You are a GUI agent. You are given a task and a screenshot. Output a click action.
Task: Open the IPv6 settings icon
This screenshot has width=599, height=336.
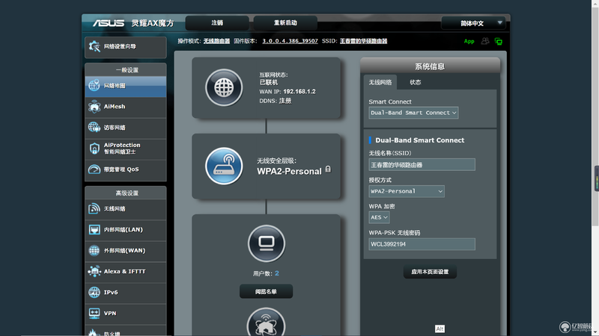(x=94, y=292)
